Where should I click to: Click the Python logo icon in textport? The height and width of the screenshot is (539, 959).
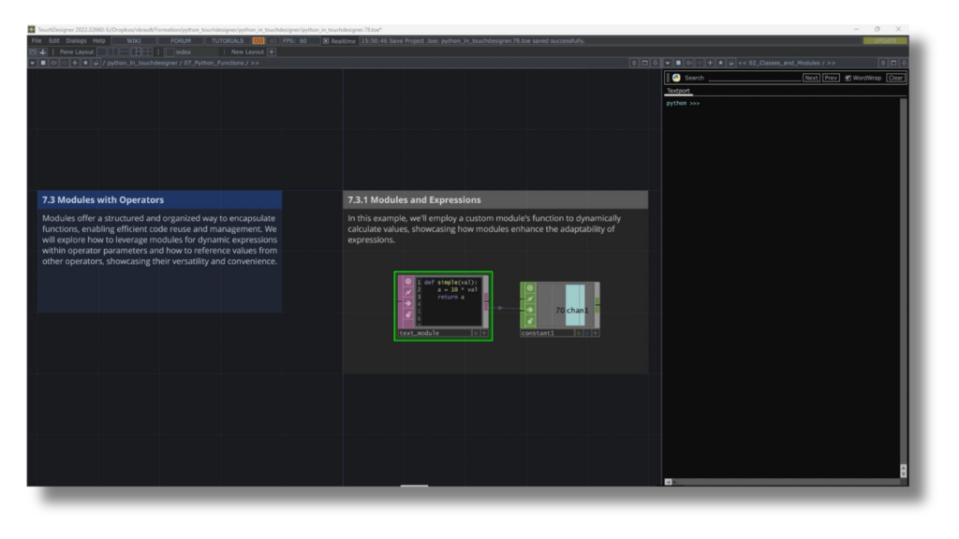click(676, 78)
